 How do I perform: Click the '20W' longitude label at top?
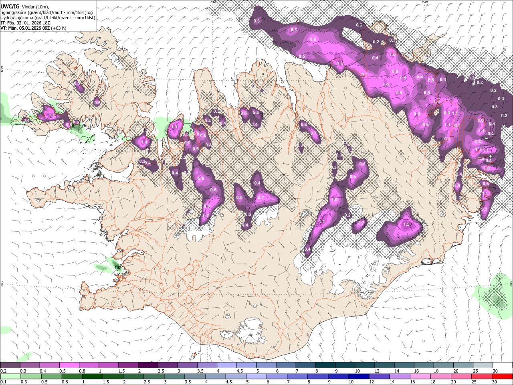click(213, 2)
